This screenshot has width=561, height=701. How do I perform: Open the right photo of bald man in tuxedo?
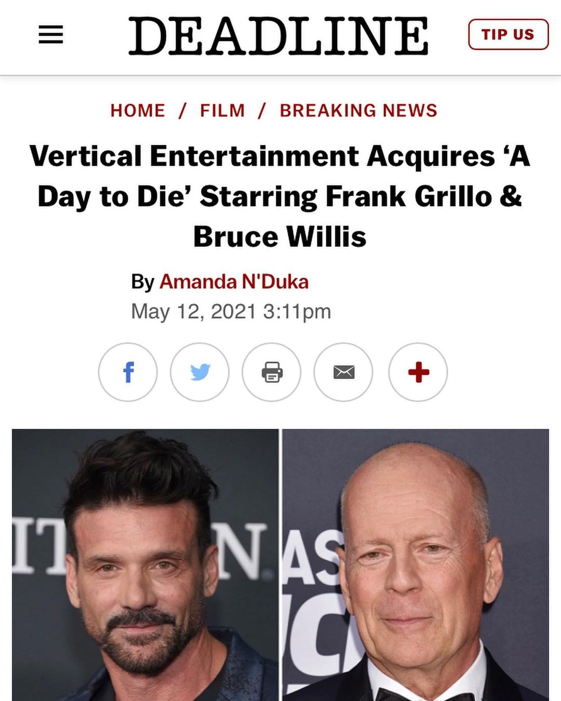tap(416, 565)
